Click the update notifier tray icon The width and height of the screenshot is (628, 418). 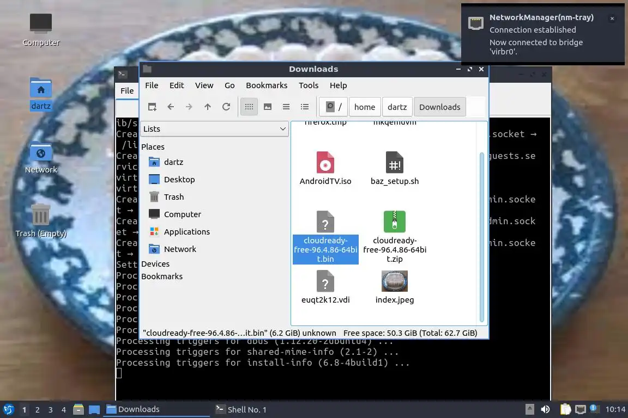click(594, 408)
